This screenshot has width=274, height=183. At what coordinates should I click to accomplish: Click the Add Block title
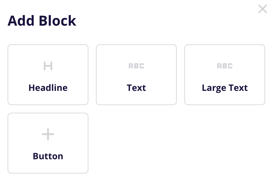point(42,21)
